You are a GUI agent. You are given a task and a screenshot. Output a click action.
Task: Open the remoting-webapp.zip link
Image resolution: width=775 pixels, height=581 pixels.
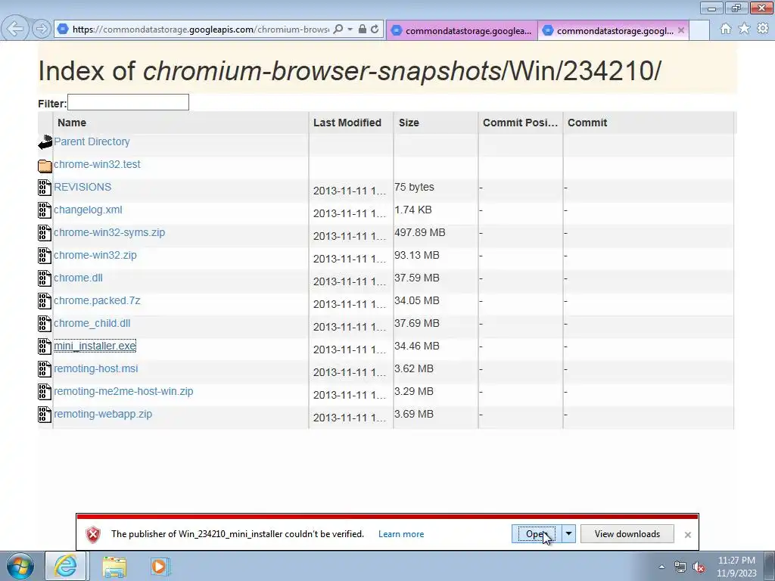coord(103,415)
